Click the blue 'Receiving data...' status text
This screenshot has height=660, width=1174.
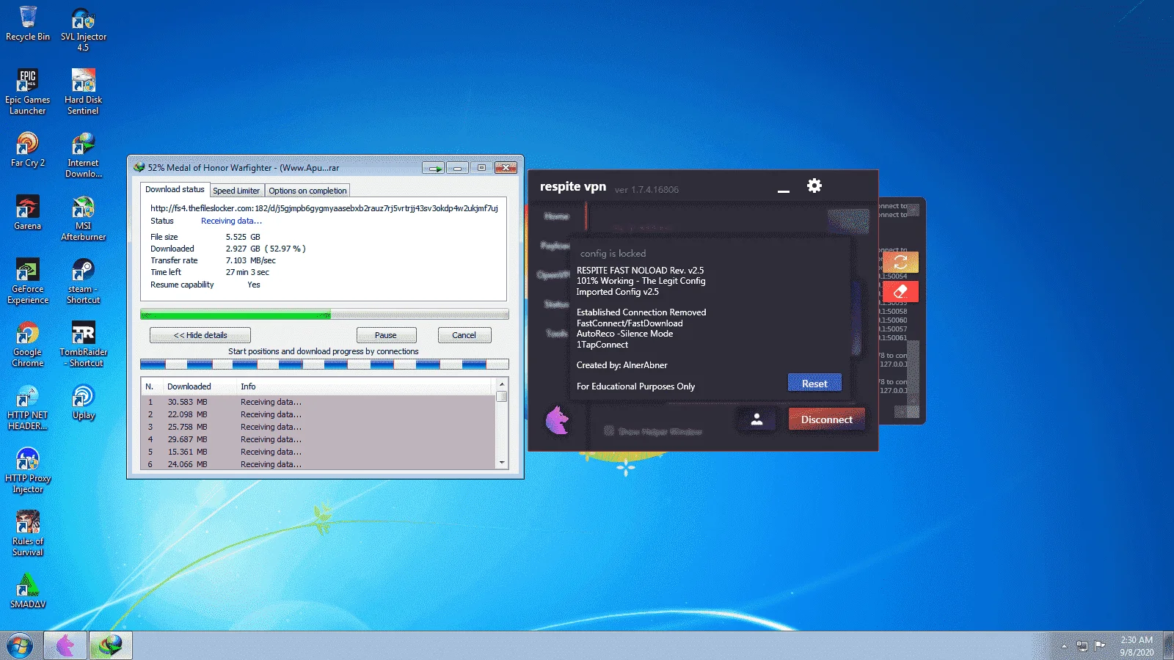pos(231,221)
